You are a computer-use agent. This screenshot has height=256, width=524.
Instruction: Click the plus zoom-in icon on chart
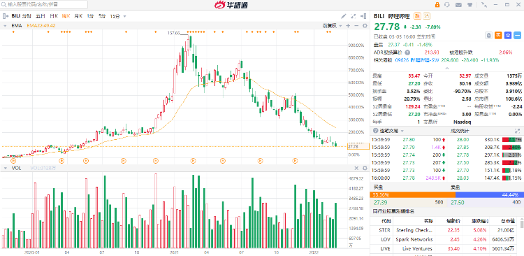[348, 26]
